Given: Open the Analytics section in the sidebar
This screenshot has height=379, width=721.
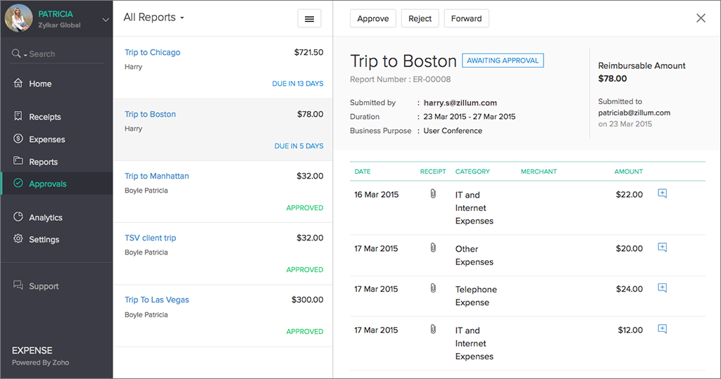Looking at the screenshot, I should [x=45, y=217].
